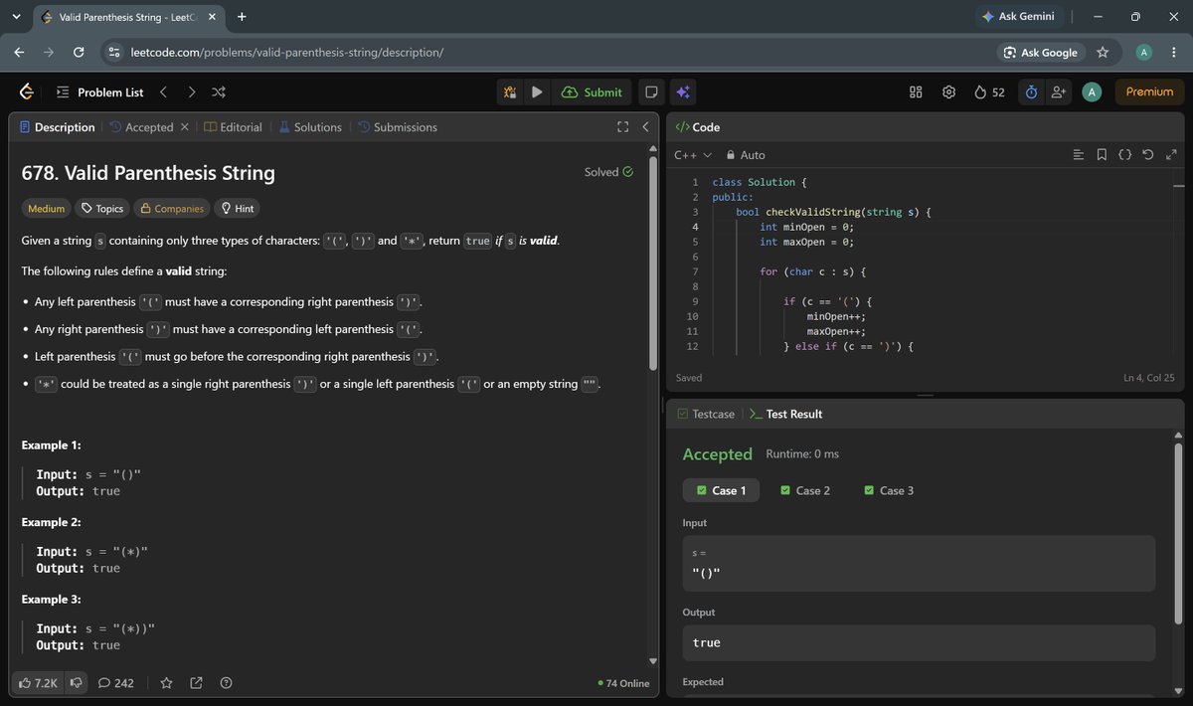Open the AI sparkle assistant icon
The height and width of the screenshot is (706, 1193).
(x=683, y=92)
